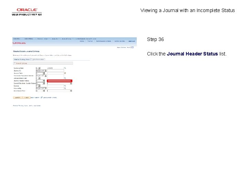Click the Entered By lookup magnifier icon
Image resolution: width=248 pixels, height=186 pixels.
(65, 88)
